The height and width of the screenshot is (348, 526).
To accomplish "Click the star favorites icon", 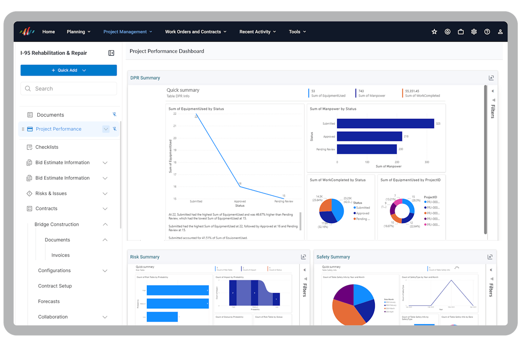I will tap(434, 32).
